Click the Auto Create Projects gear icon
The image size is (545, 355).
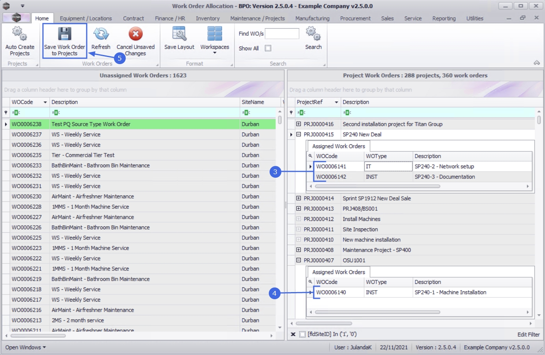(20, 34)
